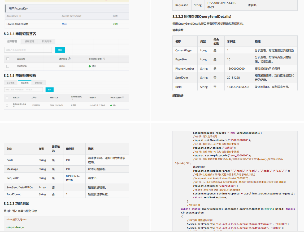
Task: Click the template code SMS_170836451
Action: pos(57,105)
